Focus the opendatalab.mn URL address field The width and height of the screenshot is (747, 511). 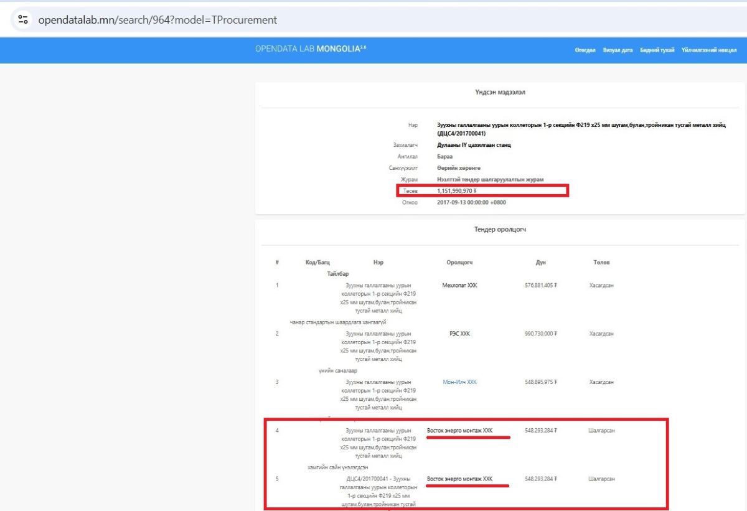(157, 20)
